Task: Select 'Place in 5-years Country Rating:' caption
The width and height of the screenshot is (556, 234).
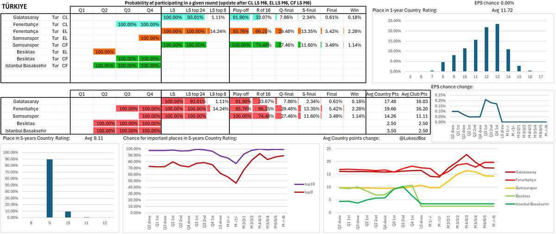Action: pos(37,138)
